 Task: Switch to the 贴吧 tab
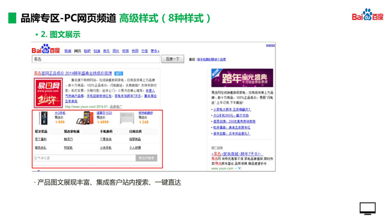click(x=87, y=51)
